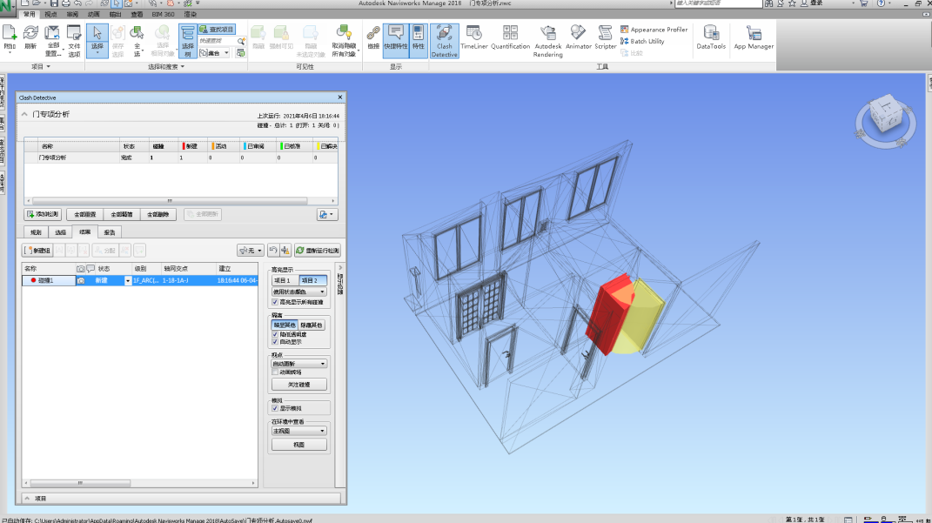The height and width of the screenshot is (523, 932).
Task: Open the DataTools icon
Action: pos(711,37)
